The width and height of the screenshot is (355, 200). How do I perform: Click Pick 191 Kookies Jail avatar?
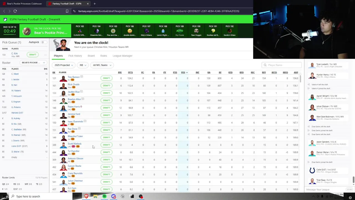(x=213, y=31)
